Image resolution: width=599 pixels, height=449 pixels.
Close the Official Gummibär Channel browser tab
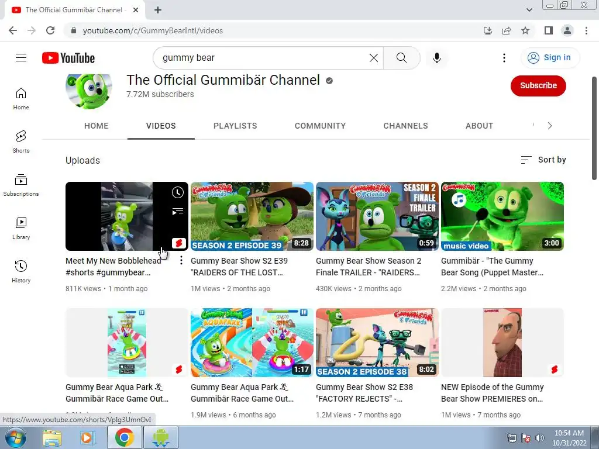click(x=136, y=10)
